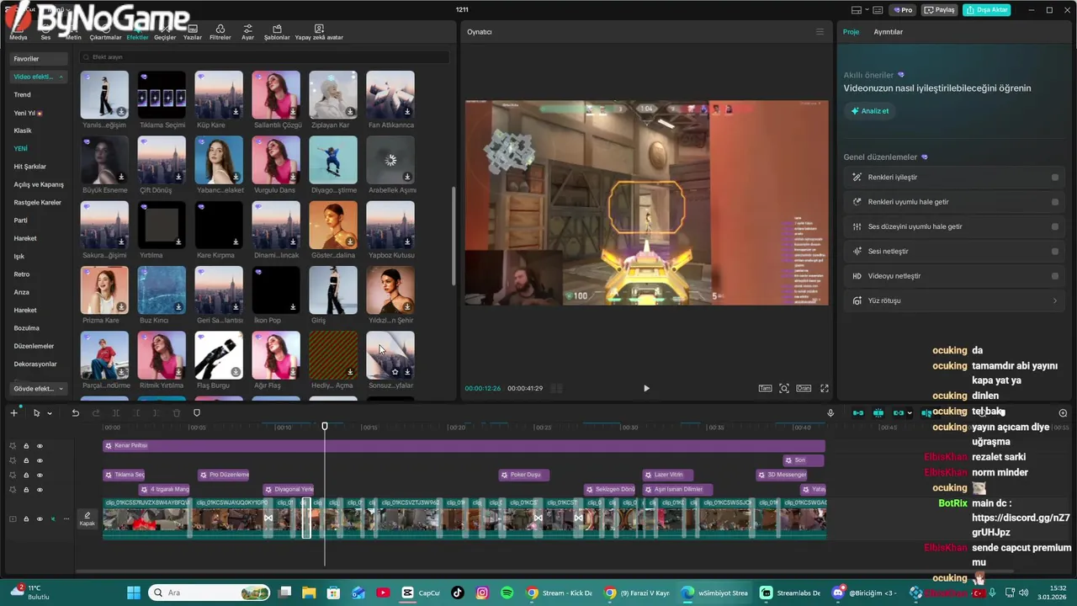Toggle auto snapping in timeline

878,412
